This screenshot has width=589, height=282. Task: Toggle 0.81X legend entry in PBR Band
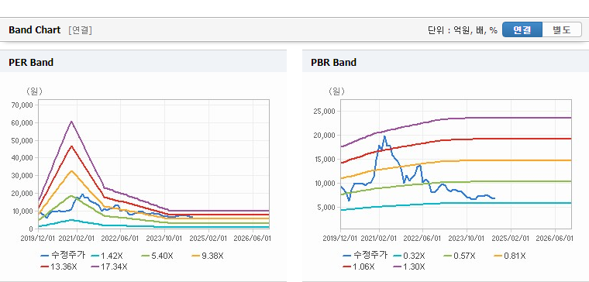click(x=510, y=256)
